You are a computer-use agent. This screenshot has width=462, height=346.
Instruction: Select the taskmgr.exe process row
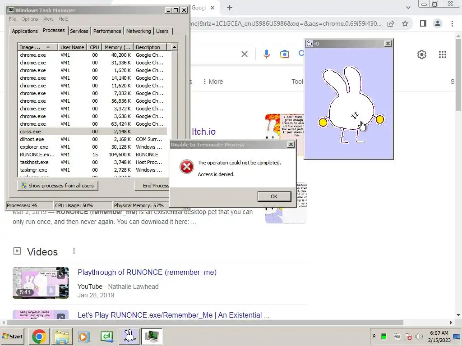pyautogui.click(x=92, y=170)
